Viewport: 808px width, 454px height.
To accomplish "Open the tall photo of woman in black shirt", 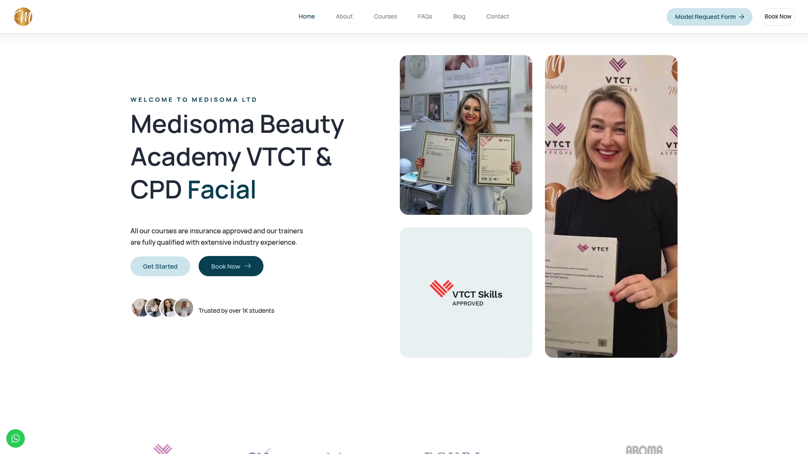I will [x=611, y=206].
